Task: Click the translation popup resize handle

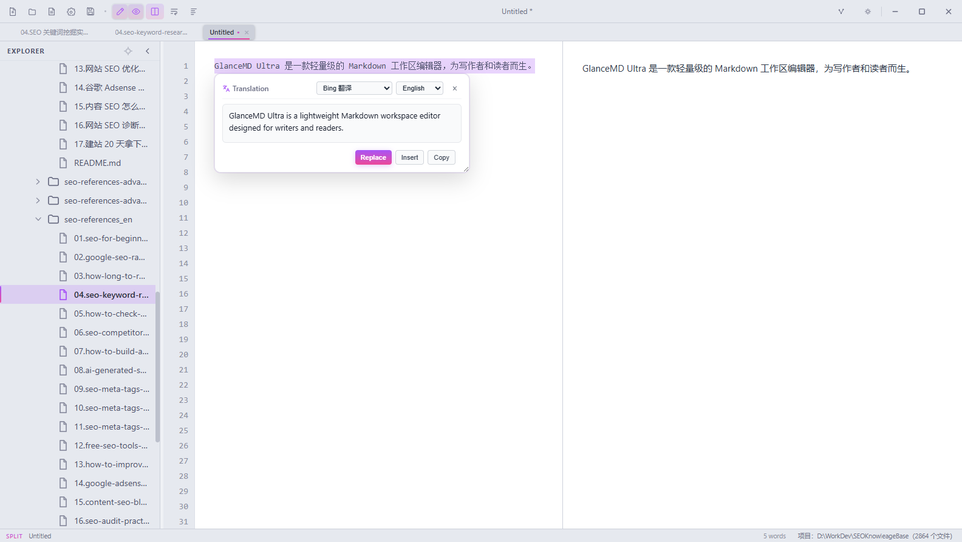Action: pyautogui.click(x=466, y=169)
